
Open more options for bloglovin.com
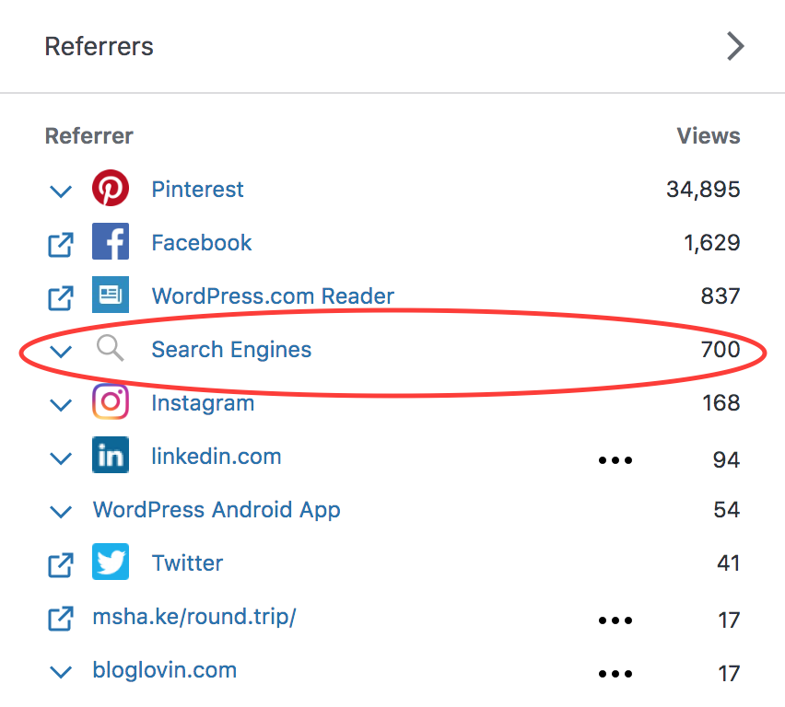pyautogui.click(x=615, y=674)
